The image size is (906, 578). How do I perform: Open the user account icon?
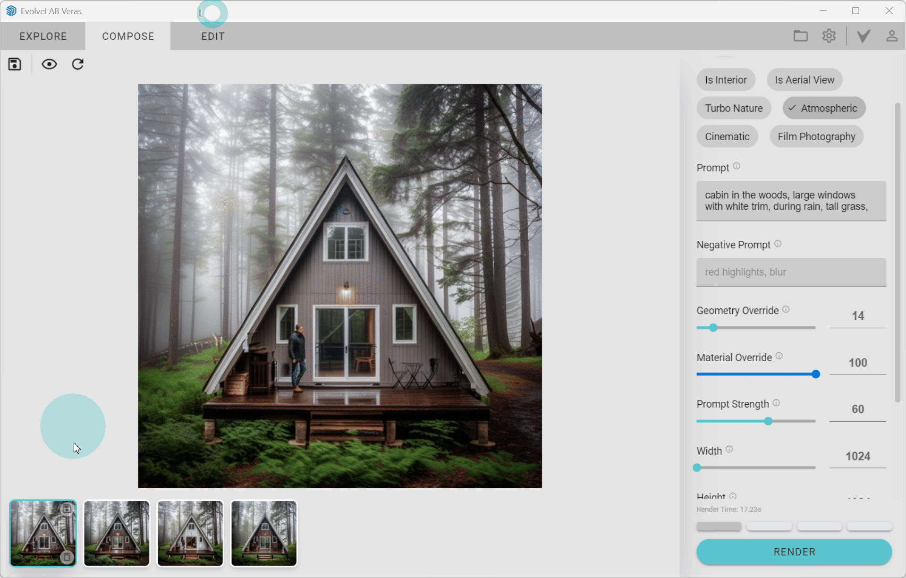pyautogui.click(x=891, y=35)
